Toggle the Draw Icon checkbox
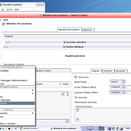This screenshot has height=131, width=131. click(76, 77)
